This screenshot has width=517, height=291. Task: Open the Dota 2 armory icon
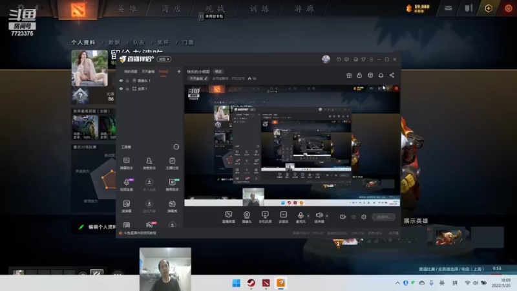469,8
